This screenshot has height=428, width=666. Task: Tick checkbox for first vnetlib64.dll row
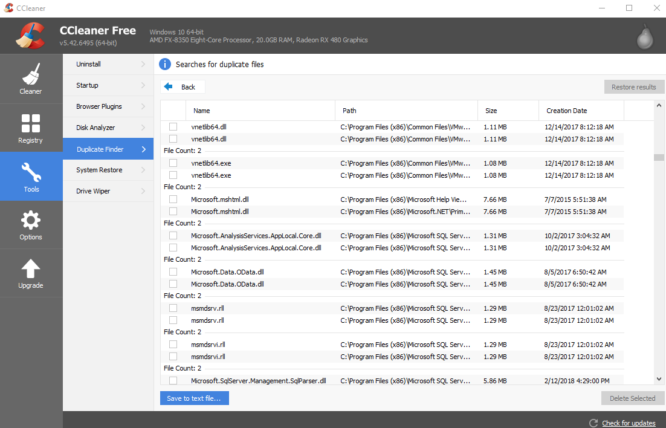pos(173,127)
